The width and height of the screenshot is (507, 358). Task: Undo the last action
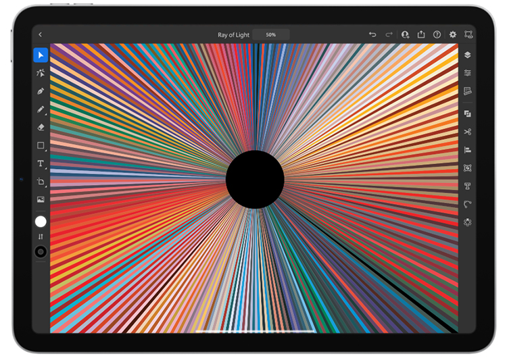click(372, 34)
